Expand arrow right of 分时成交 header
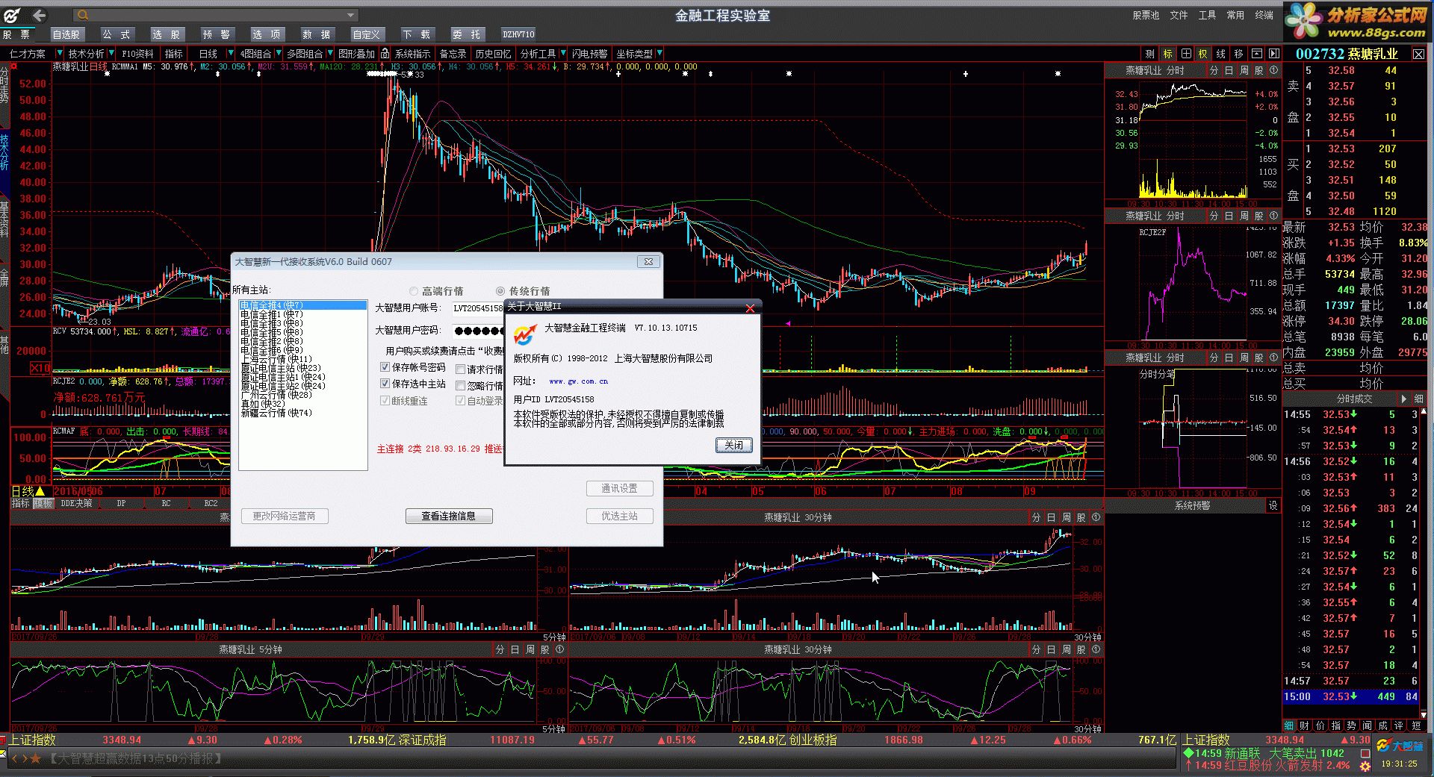 pyautogui.click(x=1404, y=399)
